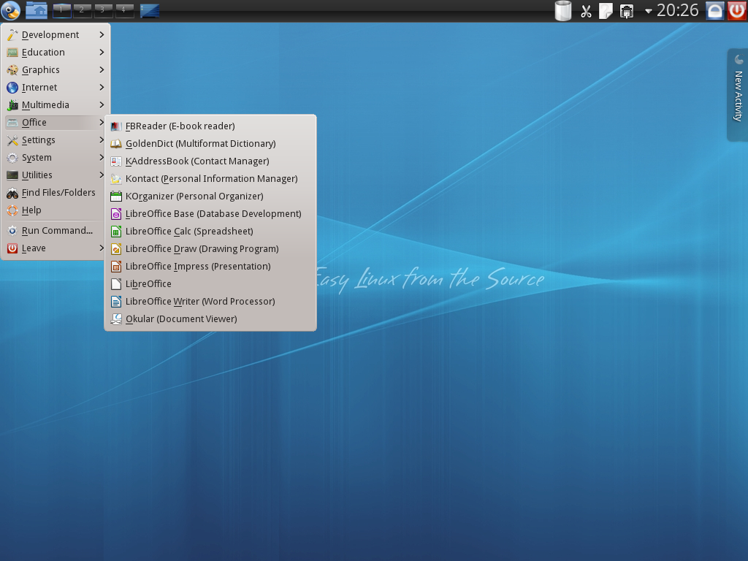Expand the Internet submenu arrow

101,88
